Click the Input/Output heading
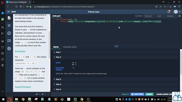The height and width of the screenshot is (102, 182). pyautogui.click(x=23, y=87)
